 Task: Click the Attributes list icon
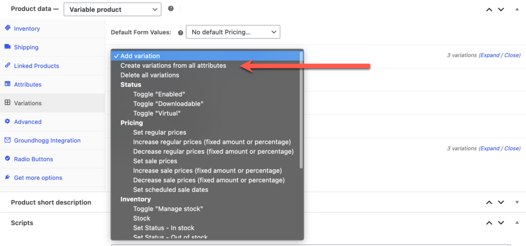coord(8,84)
